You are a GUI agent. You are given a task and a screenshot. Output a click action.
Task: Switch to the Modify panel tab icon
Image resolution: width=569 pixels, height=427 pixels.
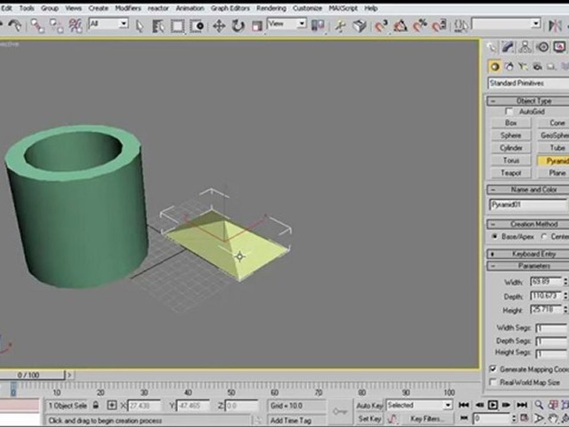click(507, 47)
